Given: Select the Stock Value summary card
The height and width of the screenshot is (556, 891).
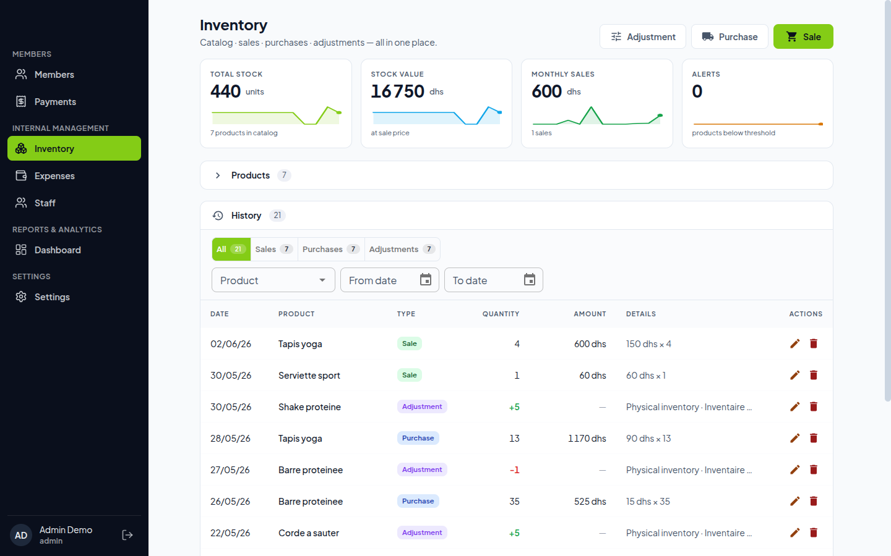Looking at the screenshot, I should coord(436,103).
